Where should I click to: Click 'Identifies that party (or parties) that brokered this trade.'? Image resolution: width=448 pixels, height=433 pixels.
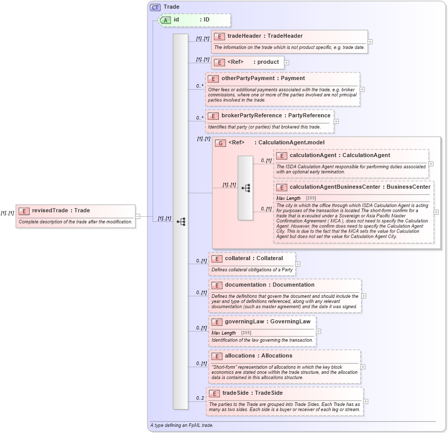tap(264, 127)
